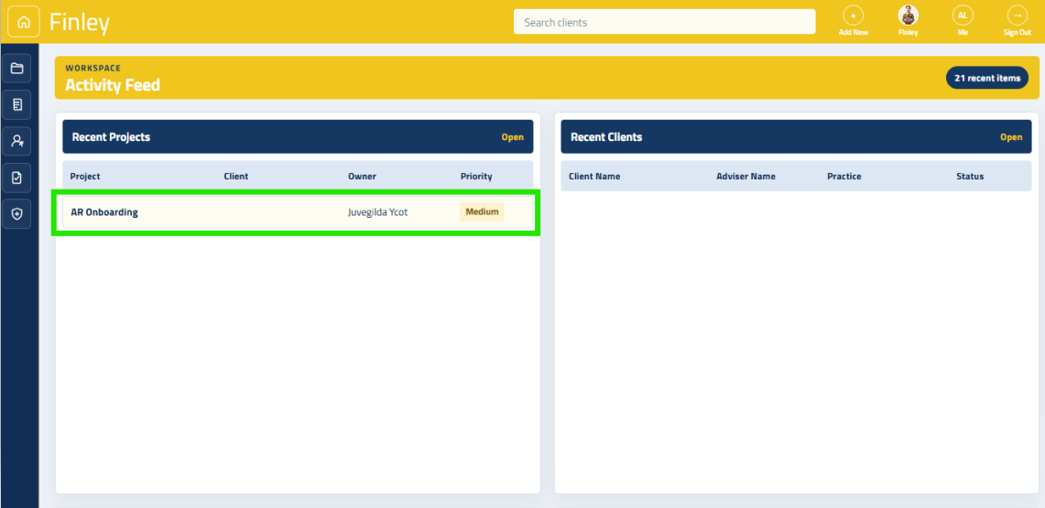The image size is (1045, 508).
Task: Open the Recent Projects panel link
Action: click(513, 137)
